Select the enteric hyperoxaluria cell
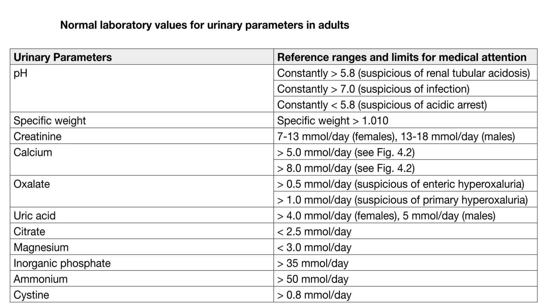Screen dimensions: 544x306 coord(405,184)
